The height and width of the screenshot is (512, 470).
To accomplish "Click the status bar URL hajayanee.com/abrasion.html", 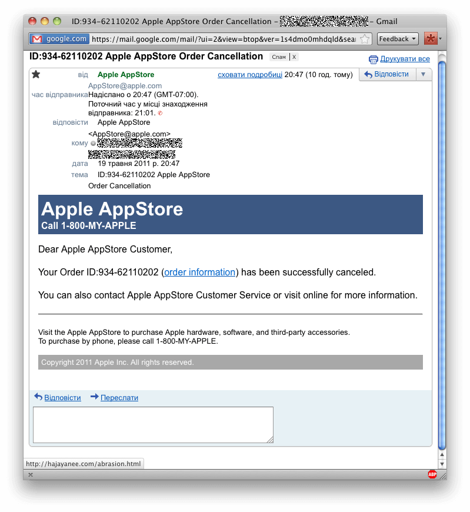I will click(x=83, y=464).
